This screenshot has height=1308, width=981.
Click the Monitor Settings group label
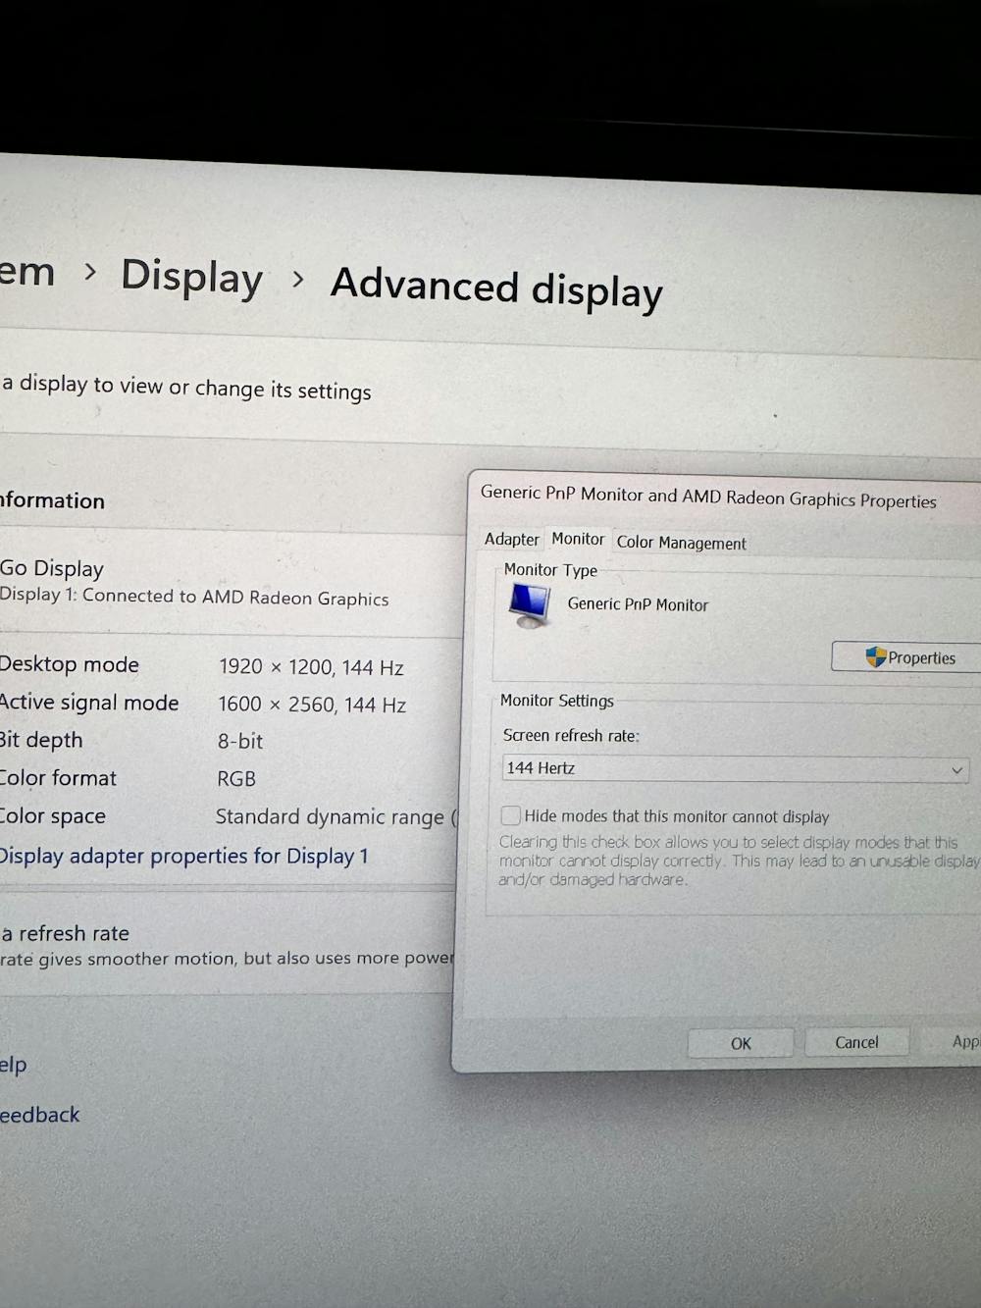[x=557, y=700]
